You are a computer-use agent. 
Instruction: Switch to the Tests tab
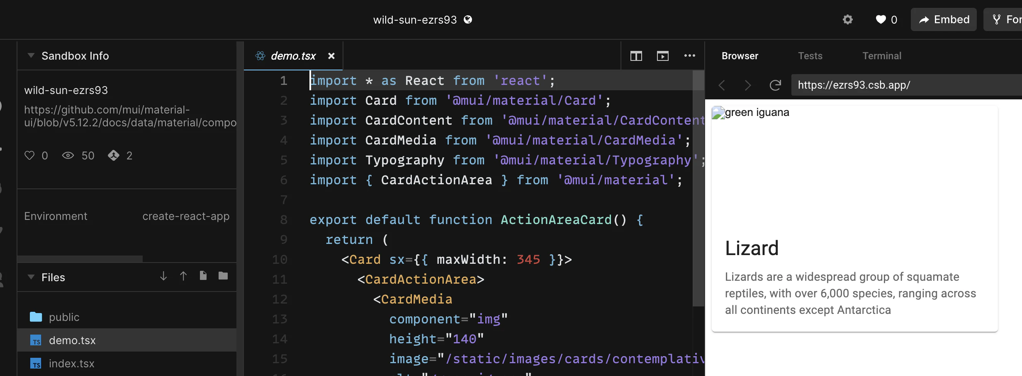pyautogui.click(x=810, y=55)
